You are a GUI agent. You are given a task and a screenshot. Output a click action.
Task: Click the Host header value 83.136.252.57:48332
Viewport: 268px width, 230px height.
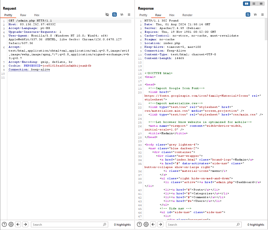38,24
